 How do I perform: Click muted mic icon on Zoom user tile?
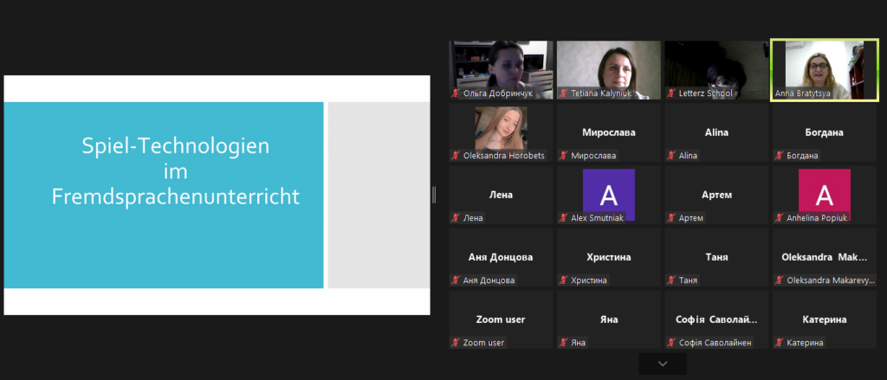coord(456,343)
